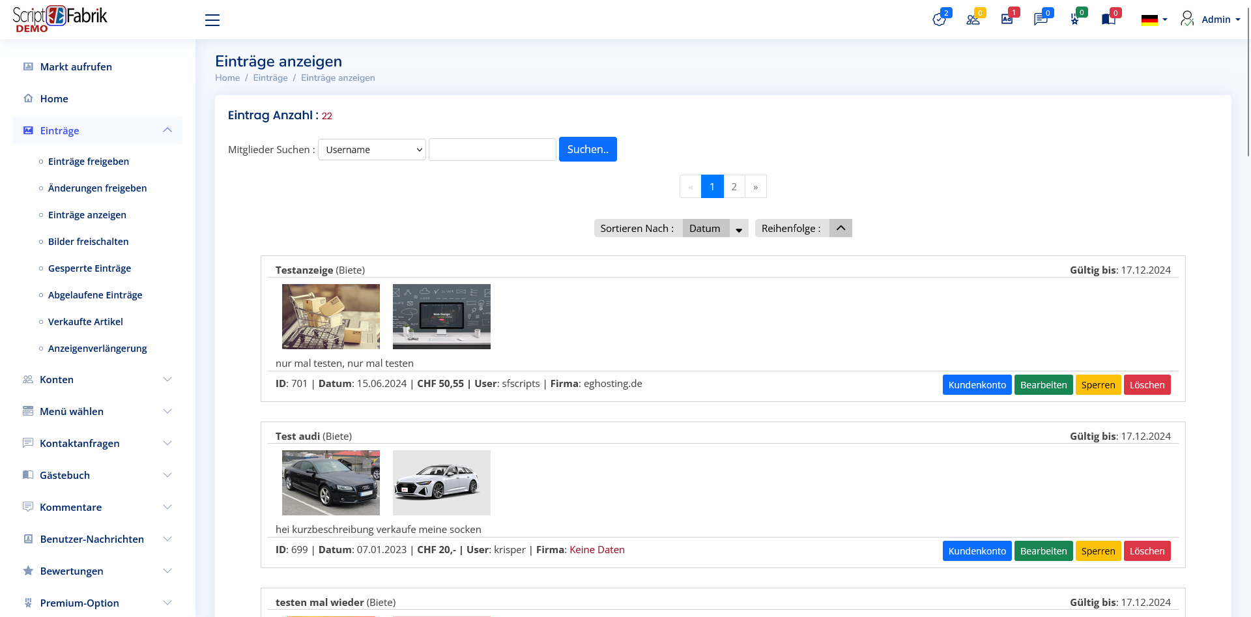1251x617 pixels.
Task: Open Einträge freigeben submenu item
Action: (x=89, y=162)
